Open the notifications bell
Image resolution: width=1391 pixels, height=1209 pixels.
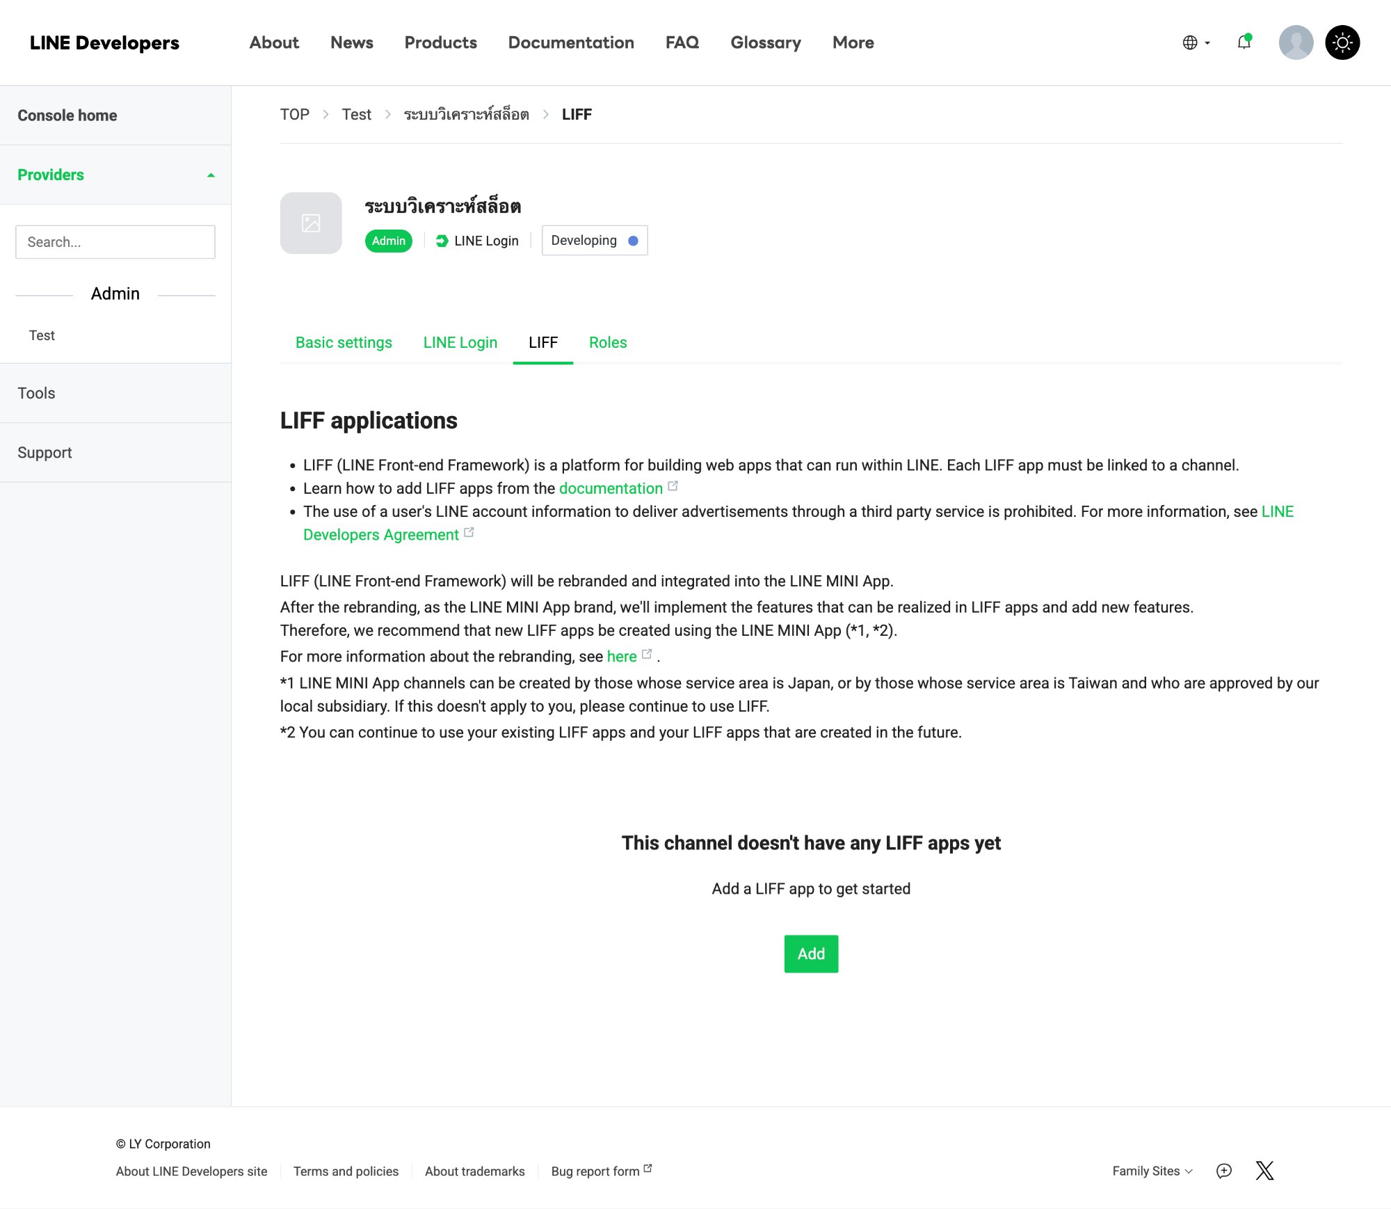1244,42
